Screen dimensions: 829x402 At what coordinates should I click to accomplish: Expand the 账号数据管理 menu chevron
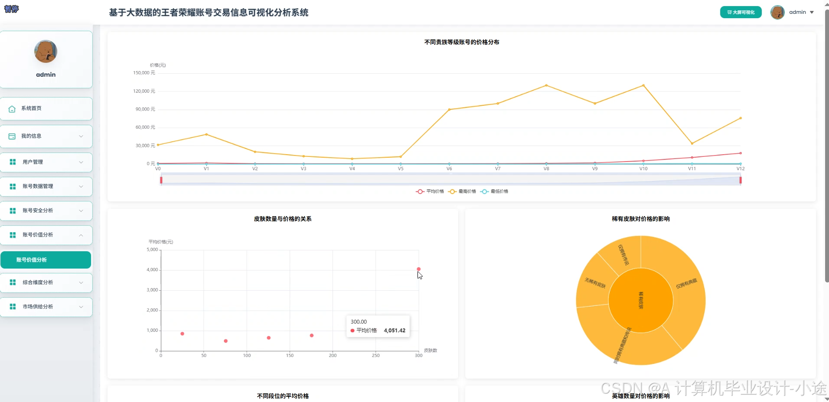[x=81, y=187]
